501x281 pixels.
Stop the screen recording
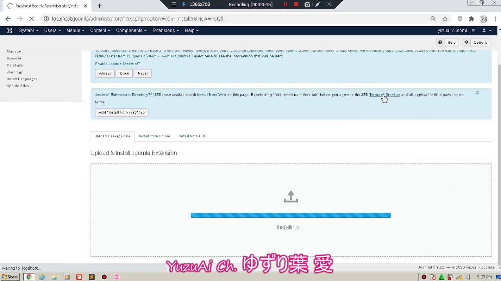point(296,4)
